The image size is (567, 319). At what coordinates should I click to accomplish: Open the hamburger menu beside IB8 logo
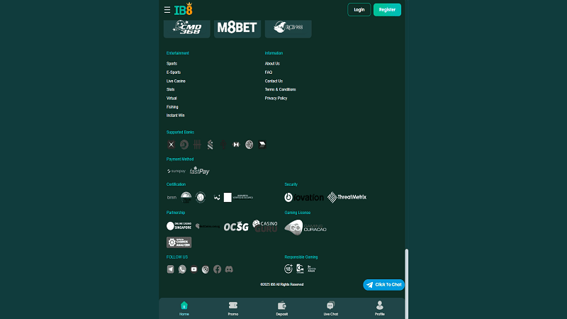click(167, 10)
